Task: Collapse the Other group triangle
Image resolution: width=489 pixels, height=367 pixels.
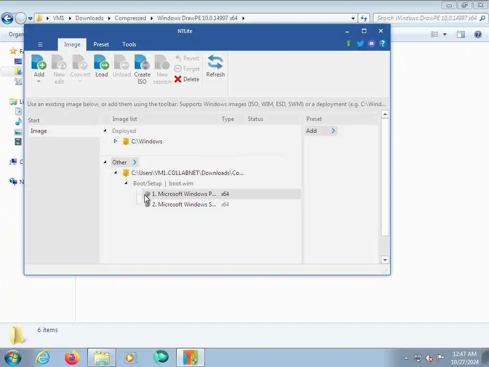Action: click(x=105, y=162)
